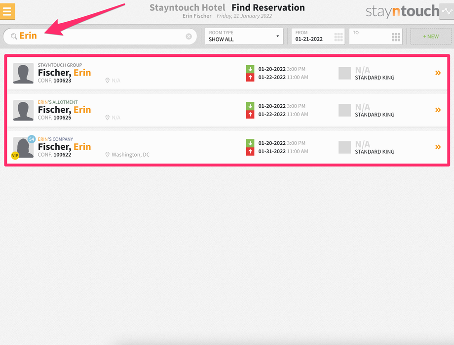This screenshot has width=454, height=345.
Task: Open the hamburger main menu
Action: (7, 11)
